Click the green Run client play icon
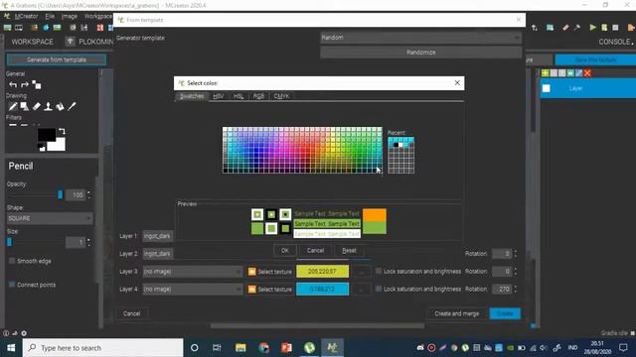 point(592,28)
